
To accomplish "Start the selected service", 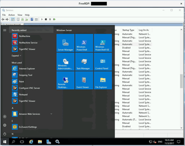I will pyautogui.click(x=42, y=19).
